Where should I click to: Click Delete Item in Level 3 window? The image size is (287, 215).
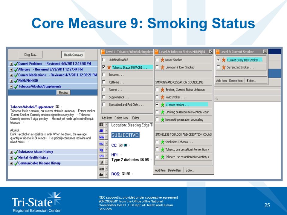click(236, 81)
